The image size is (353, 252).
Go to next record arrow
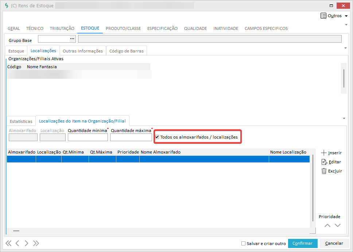26,243
